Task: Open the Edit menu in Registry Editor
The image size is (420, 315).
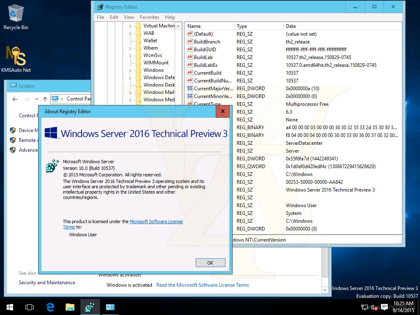Action: point(114,17)
